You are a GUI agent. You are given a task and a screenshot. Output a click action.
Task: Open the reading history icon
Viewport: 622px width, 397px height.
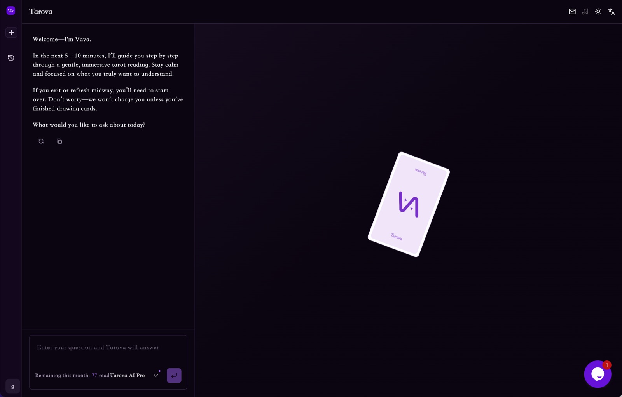[11, 58]
